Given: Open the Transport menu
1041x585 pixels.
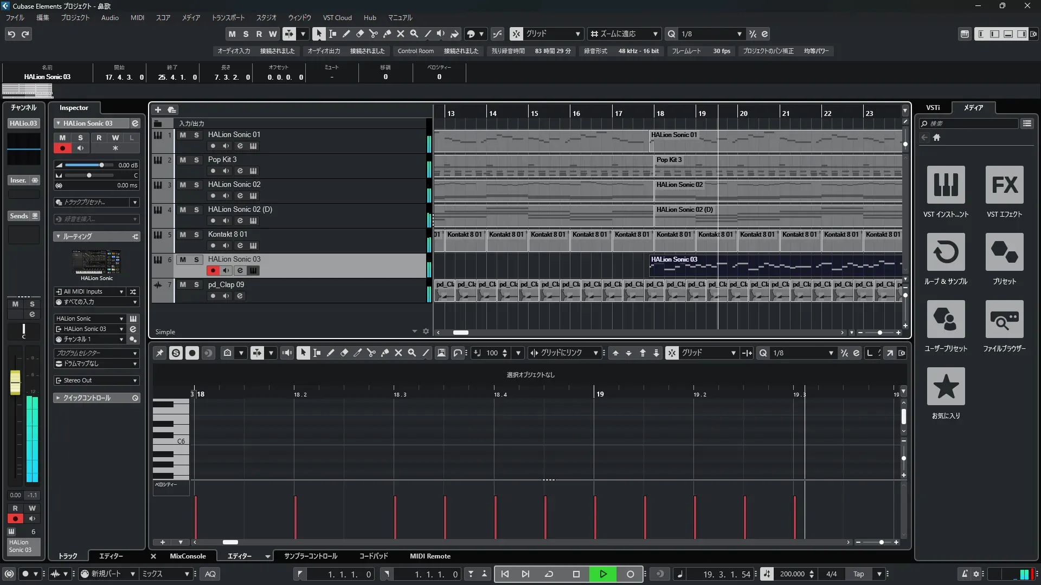Looking at the screenshot, I should click(228, 17).
